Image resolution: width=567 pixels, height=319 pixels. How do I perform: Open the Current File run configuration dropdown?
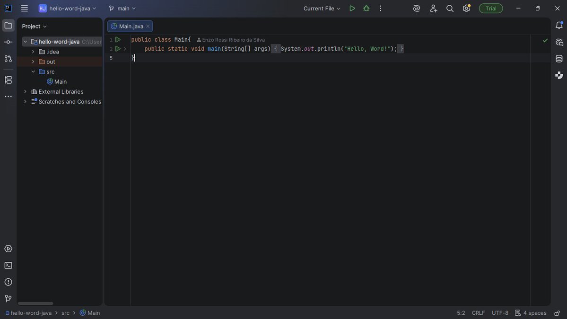(322, 9)
